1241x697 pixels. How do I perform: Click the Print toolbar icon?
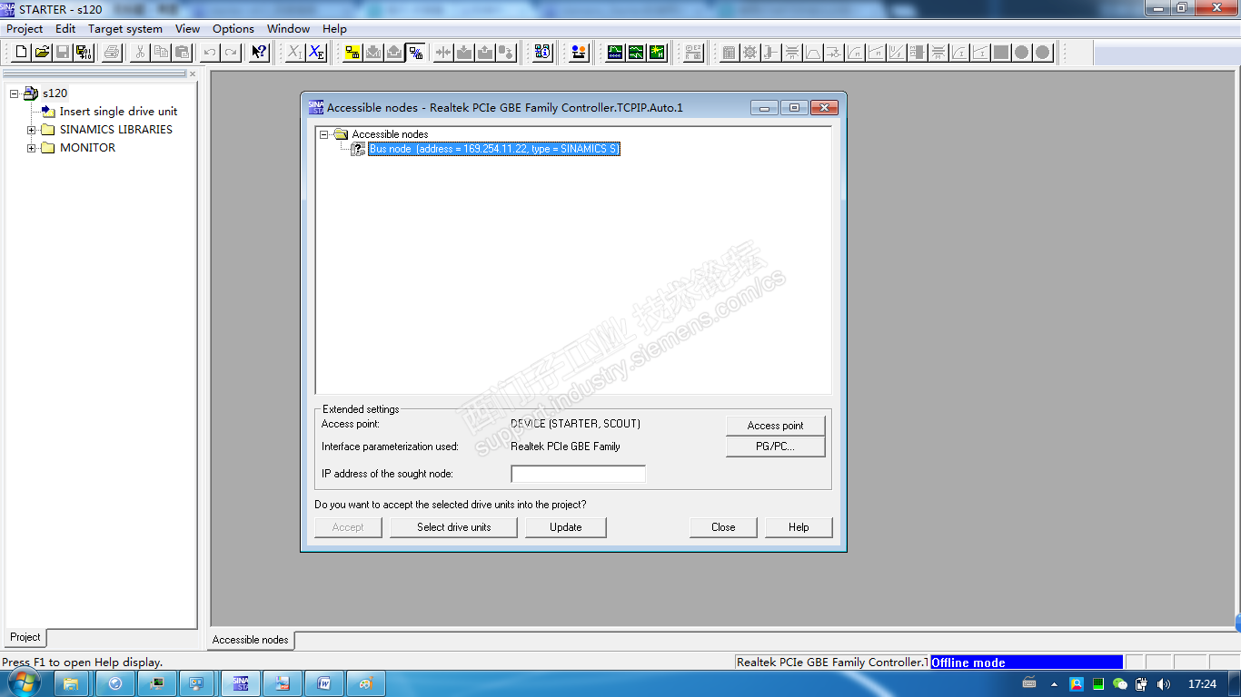(x=112, y=53)
